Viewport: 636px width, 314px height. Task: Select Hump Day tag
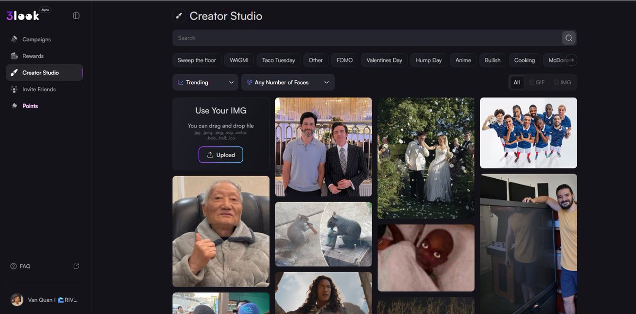click(x=429, y=60)
